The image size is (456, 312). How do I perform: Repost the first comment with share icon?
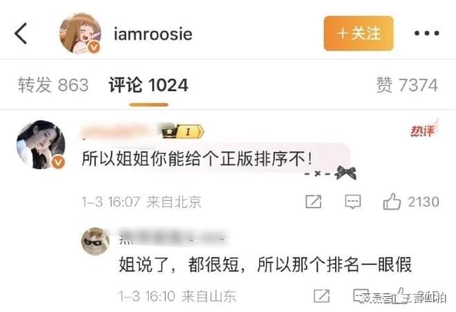coord(314,202)
